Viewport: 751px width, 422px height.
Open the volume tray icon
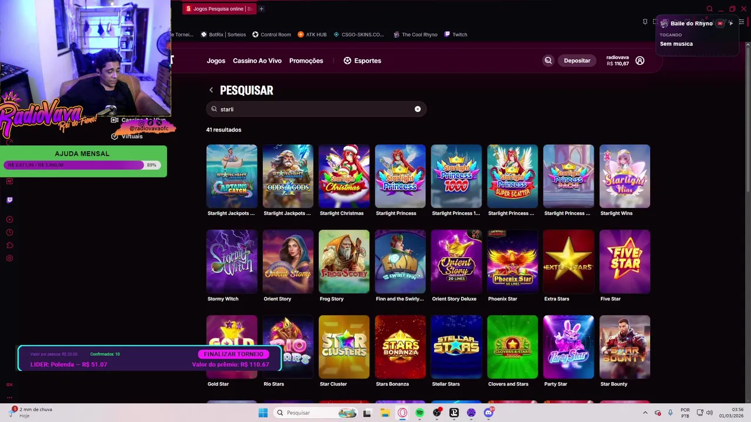pos(709,413)
